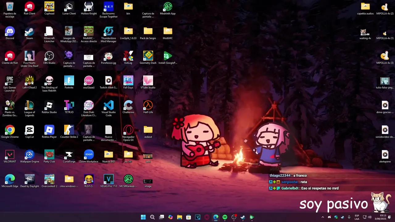Viewport: 395px width, 222px height.
Task: Select the Overcooked! 2 icon
Action: pyautogui.click(x=49, y=181)
